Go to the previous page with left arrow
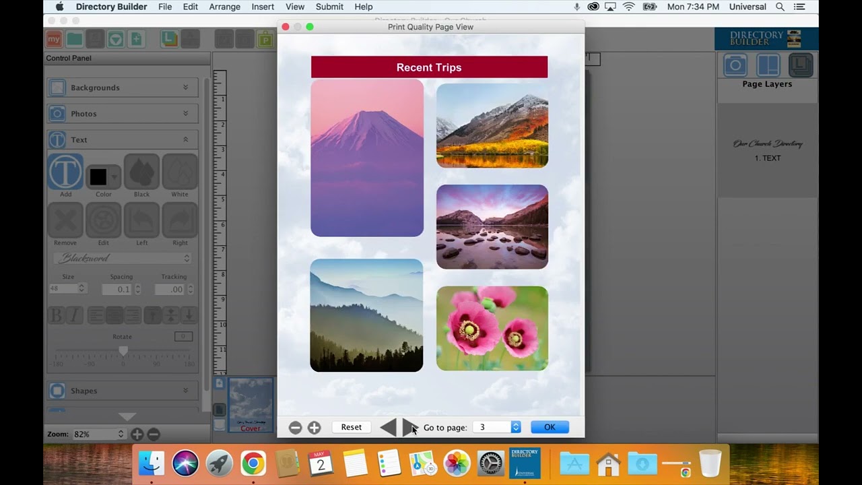 (388, 427)
